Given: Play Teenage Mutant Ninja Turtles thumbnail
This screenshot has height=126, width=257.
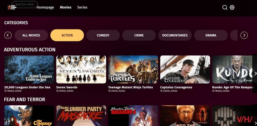Looking at the screenshot, I should (133, 69).
